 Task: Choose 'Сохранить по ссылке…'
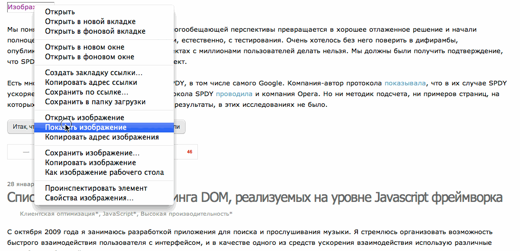[104, 92]
